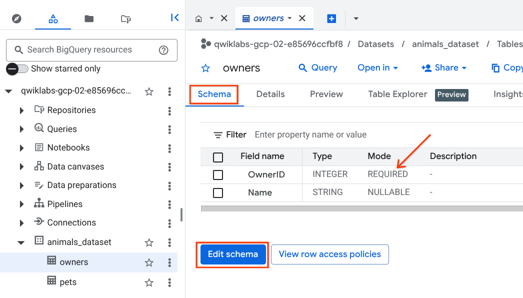Viewport: 523px width, 298px height.
Task: Check the OwnerID field checkbox
Action: pos(218,174)
